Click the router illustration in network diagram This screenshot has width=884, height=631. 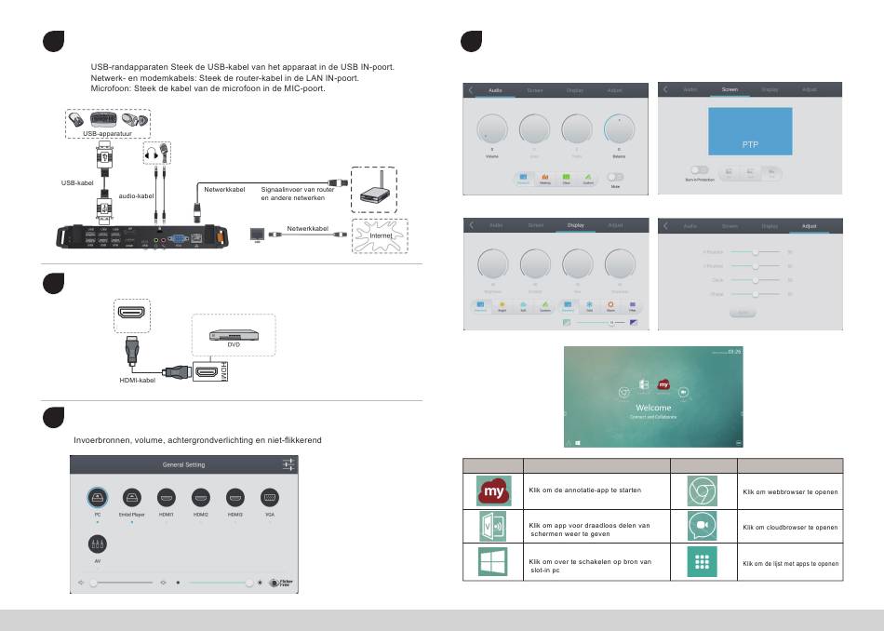374,189
